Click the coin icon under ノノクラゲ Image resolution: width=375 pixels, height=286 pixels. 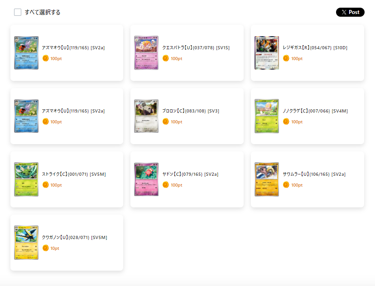286,122
